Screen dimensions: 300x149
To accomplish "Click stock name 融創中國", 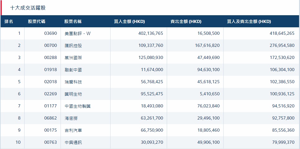I will pyautogui.click(x=73, y=70).
